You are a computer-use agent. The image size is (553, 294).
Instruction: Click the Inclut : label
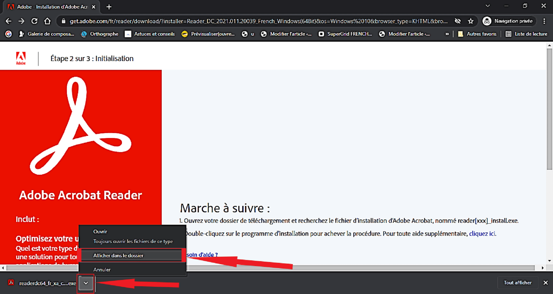tap(27, 219)
